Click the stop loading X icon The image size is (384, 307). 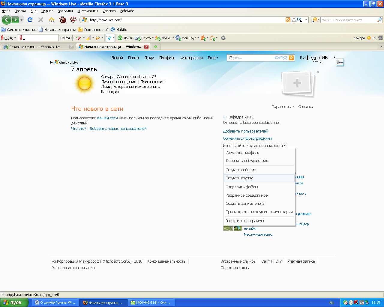click(x=41, y=20)
